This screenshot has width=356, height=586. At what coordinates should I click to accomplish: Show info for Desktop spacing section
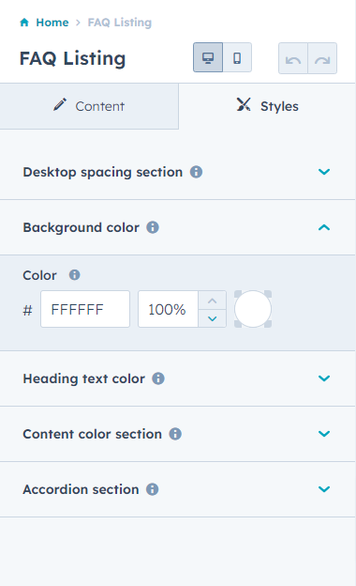[x=196, y=172]
